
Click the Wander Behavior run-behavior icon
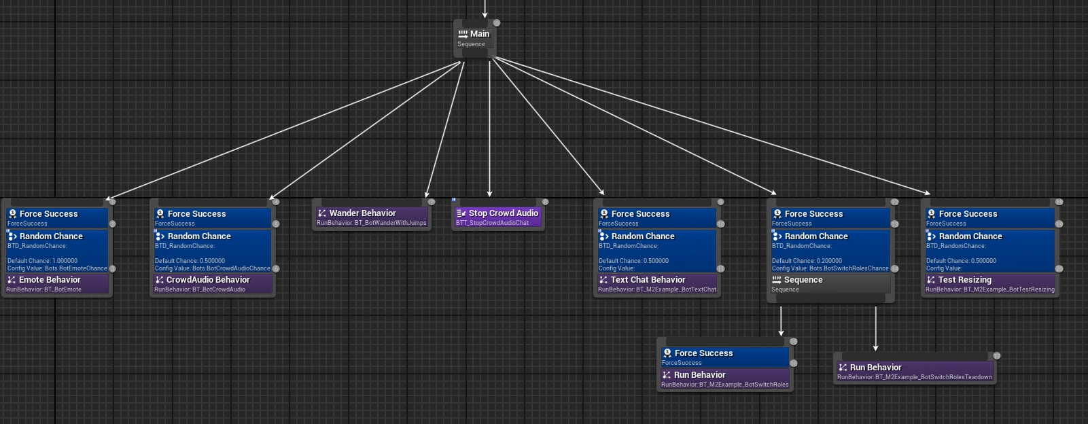click(322, 213)
